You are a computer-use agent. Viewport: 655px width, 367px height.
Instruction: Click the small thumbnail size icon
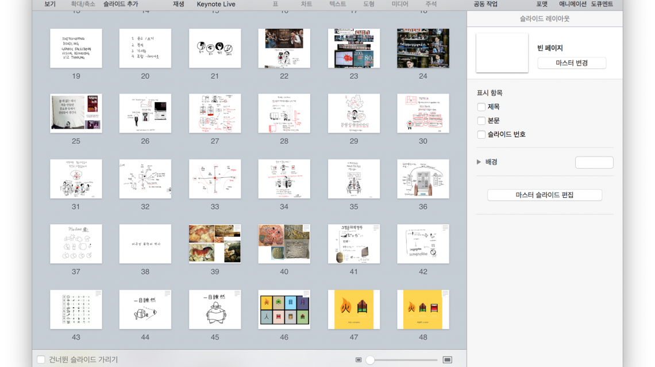pyautogui.click(x=359, y=360)
